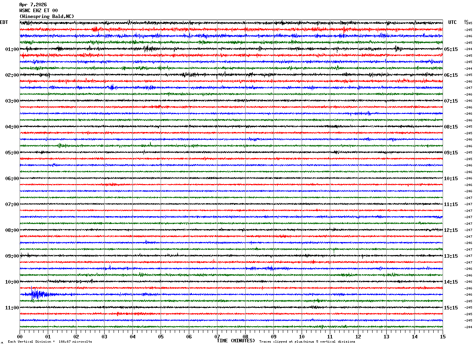Click the '10:15' UTC row label
The height and width of the screenshot is (347, 474).
pyautogui.click(x=451, y=179)
